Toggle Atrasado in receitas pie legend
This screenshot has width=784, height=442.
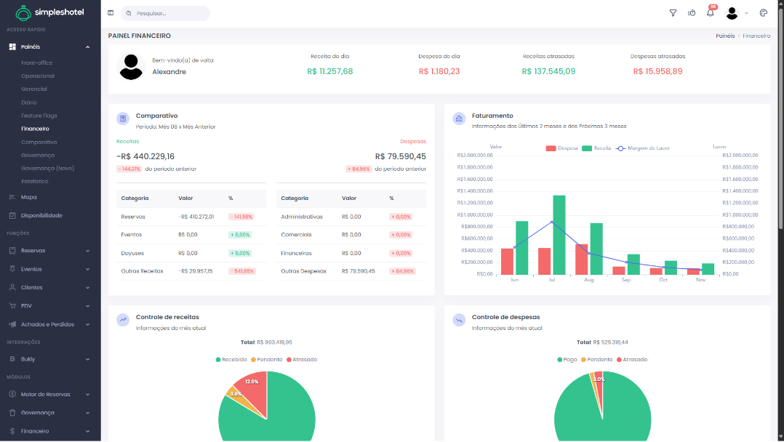(302, 360)
